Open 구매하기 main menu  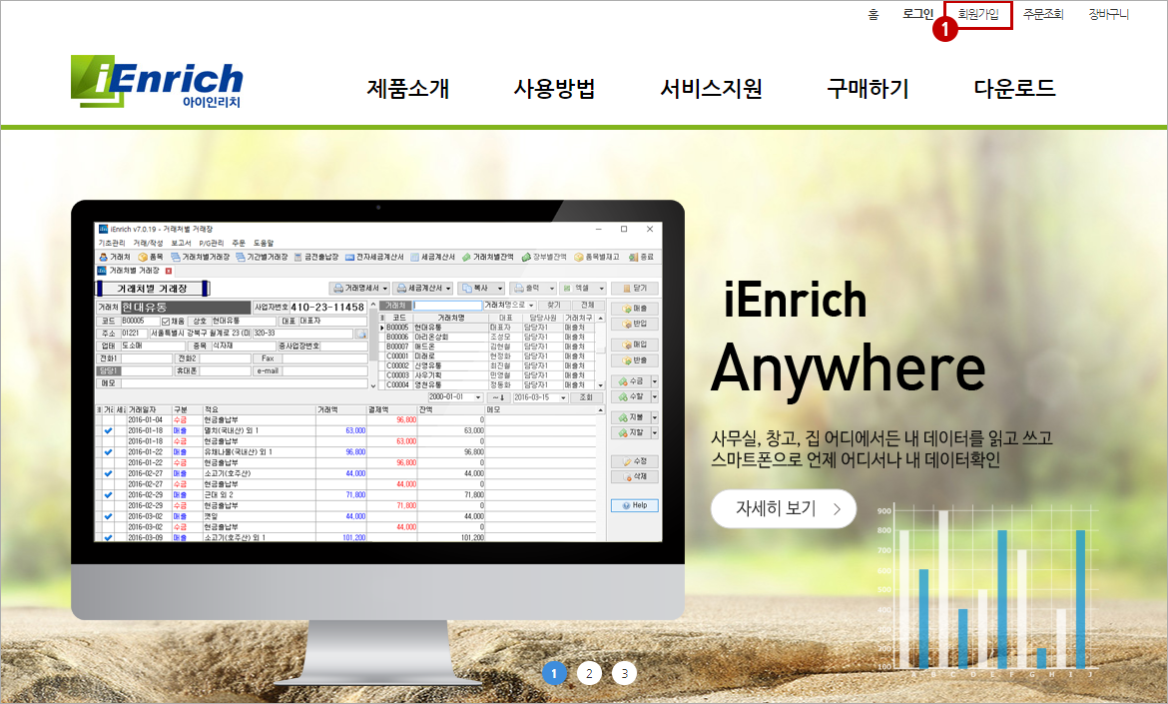point(868,89)
